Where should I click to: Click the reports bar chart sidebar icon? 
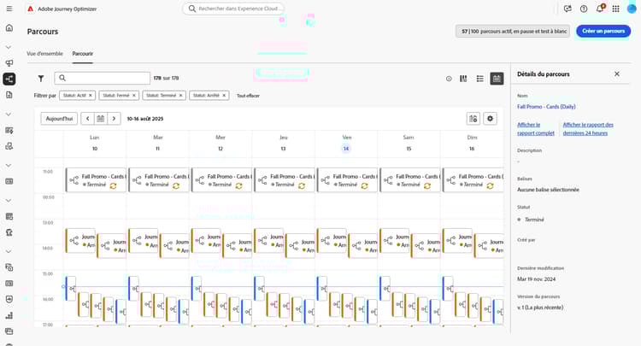click(9, 315)
